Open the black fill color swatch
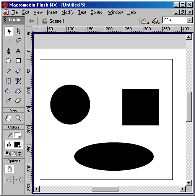The height and width of the screenshot is (196, 195). 18,145
